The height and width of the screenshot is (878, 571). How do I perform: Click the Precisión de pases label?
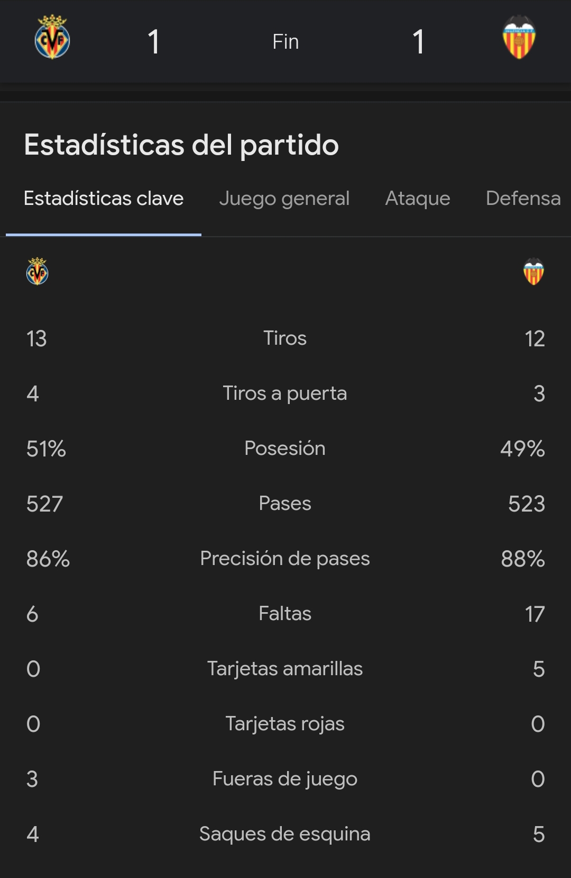(285, 558)
